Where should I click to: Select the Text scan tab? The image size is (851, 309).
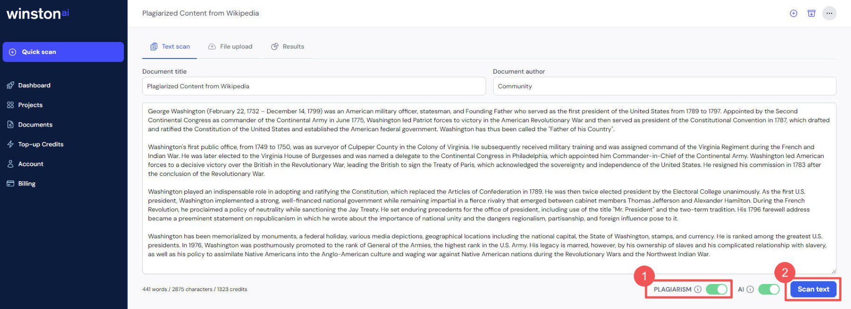170,46
